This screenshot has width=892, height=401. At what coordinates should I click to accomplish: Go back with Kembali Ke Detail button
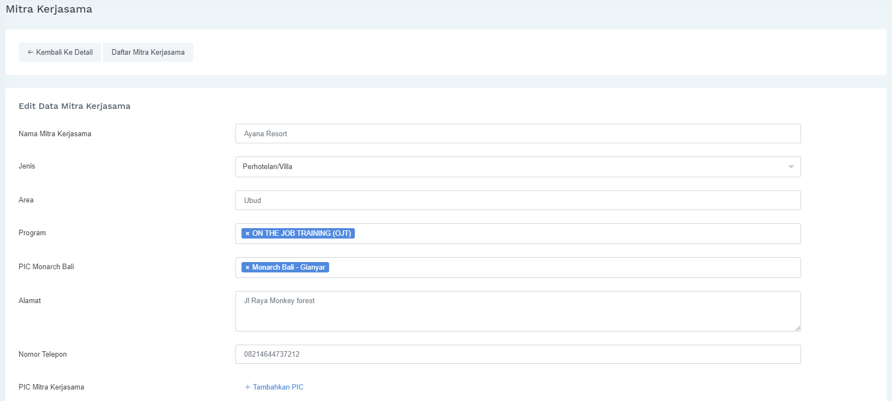coord(60,53)
